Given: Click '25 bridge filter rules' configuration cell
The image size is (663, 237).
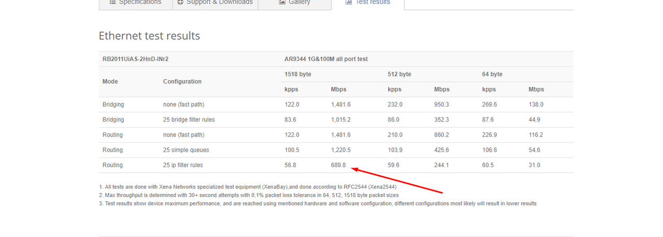Looking at the screenshot, I should pos(189,120).
